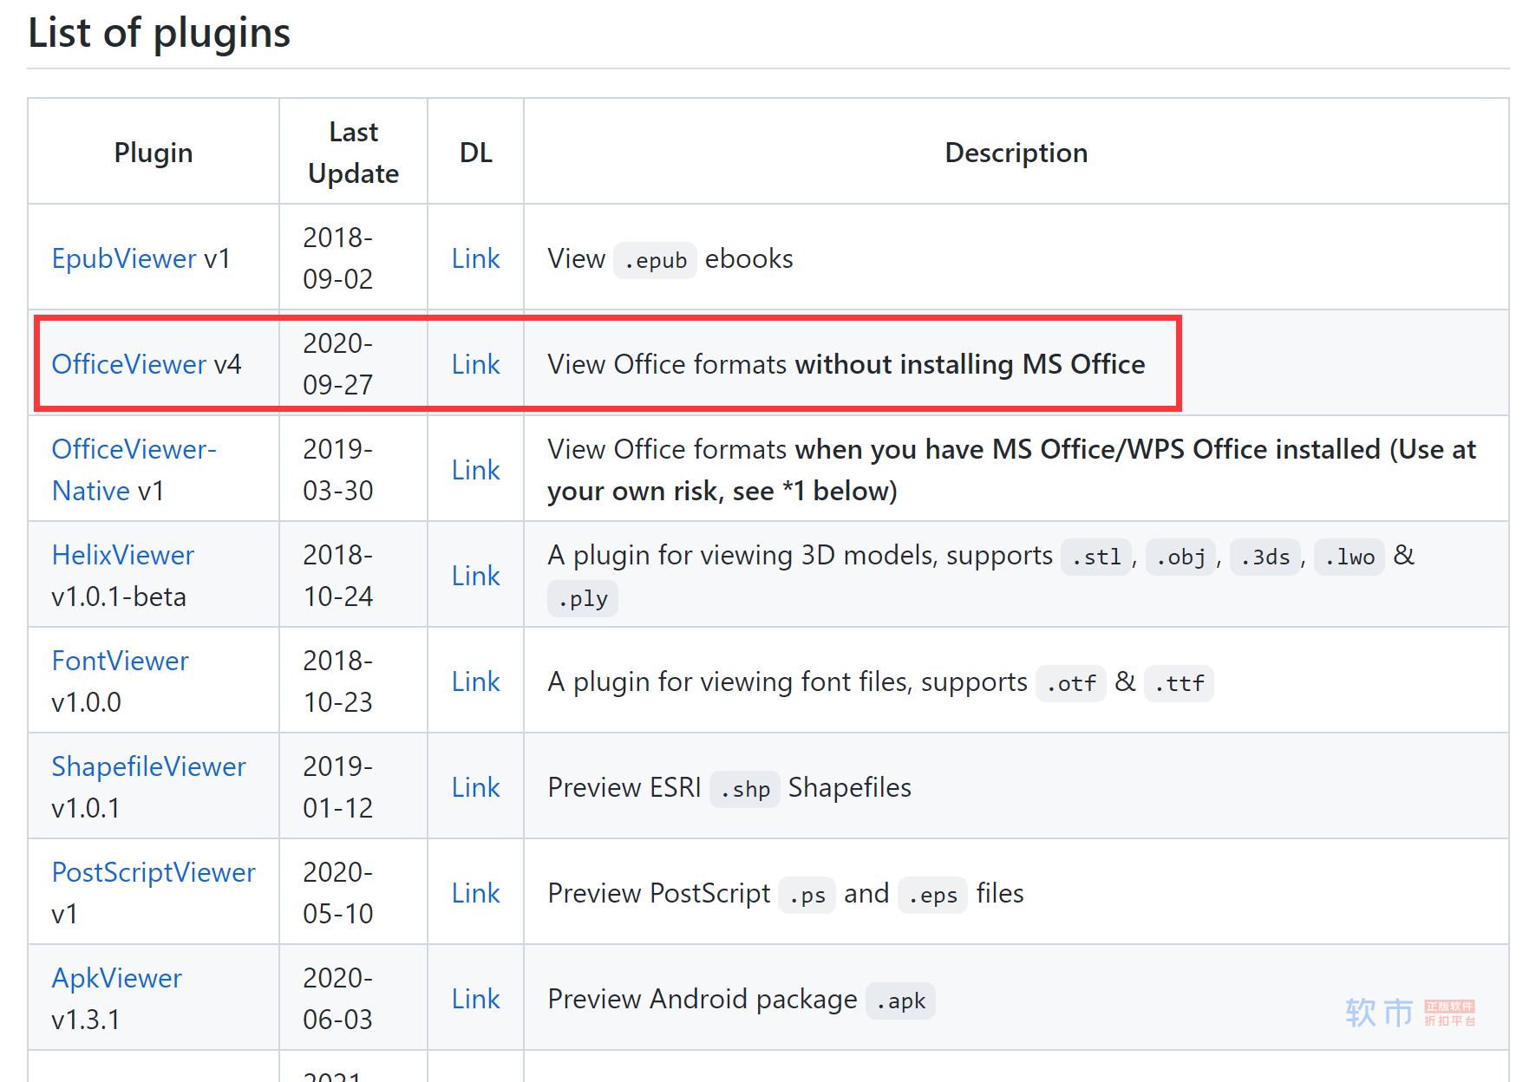Click the '.eps' code tag
The width and height of the screenshot is (1523, 1082).
(x=932, y=895)
